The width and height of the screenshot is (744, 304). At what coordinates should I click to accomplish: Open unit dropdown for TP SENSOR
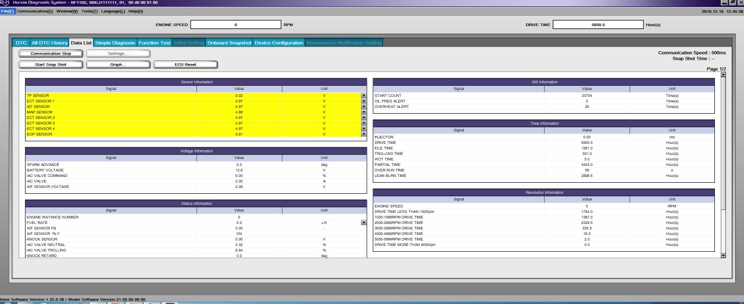364,96
